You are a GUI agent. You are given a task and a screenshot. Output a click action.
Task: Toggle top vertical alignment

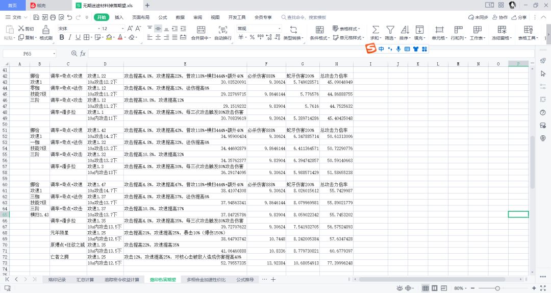coord(149,29)
